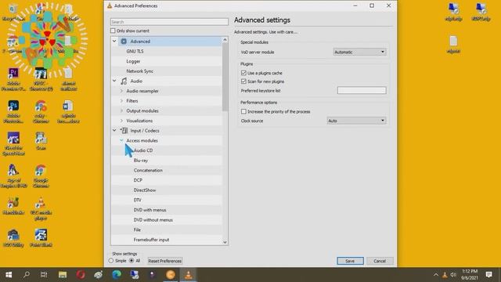
Task: Click the Audio music note icon
Action: tap(124, 81)
